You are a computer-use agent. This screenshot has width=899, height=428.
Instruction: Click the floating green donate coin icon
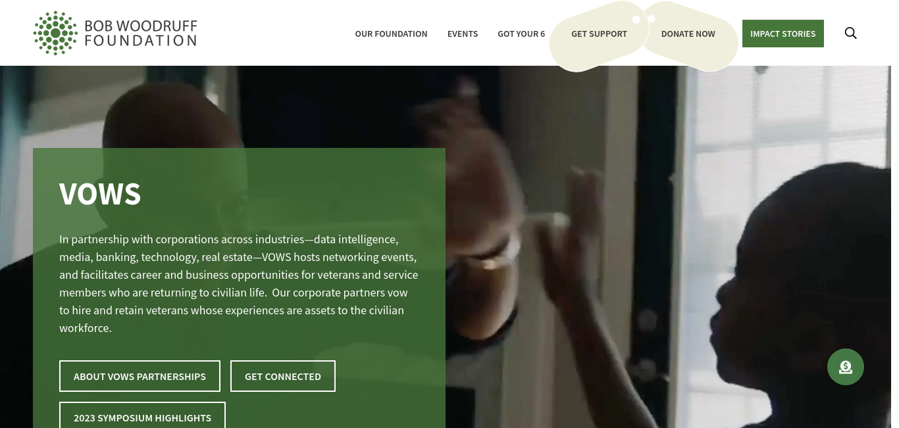pos(846,367)
